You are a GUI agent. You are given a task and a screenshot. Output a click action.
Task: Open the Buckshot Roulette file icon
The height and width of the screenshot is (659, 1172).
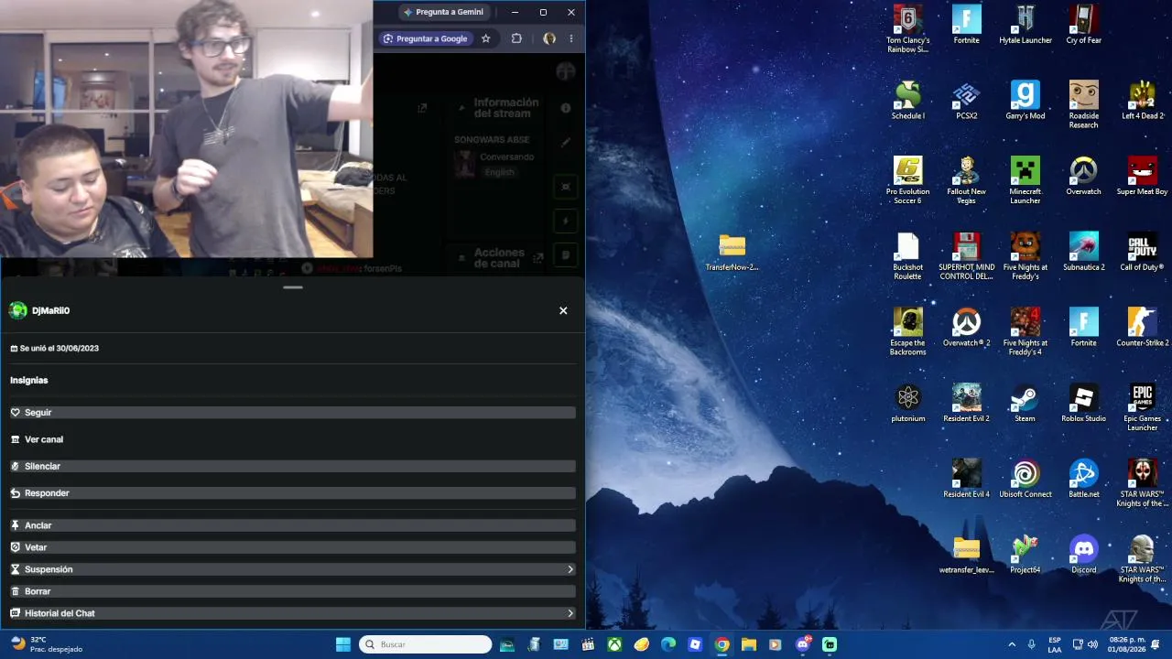point(907,256)
